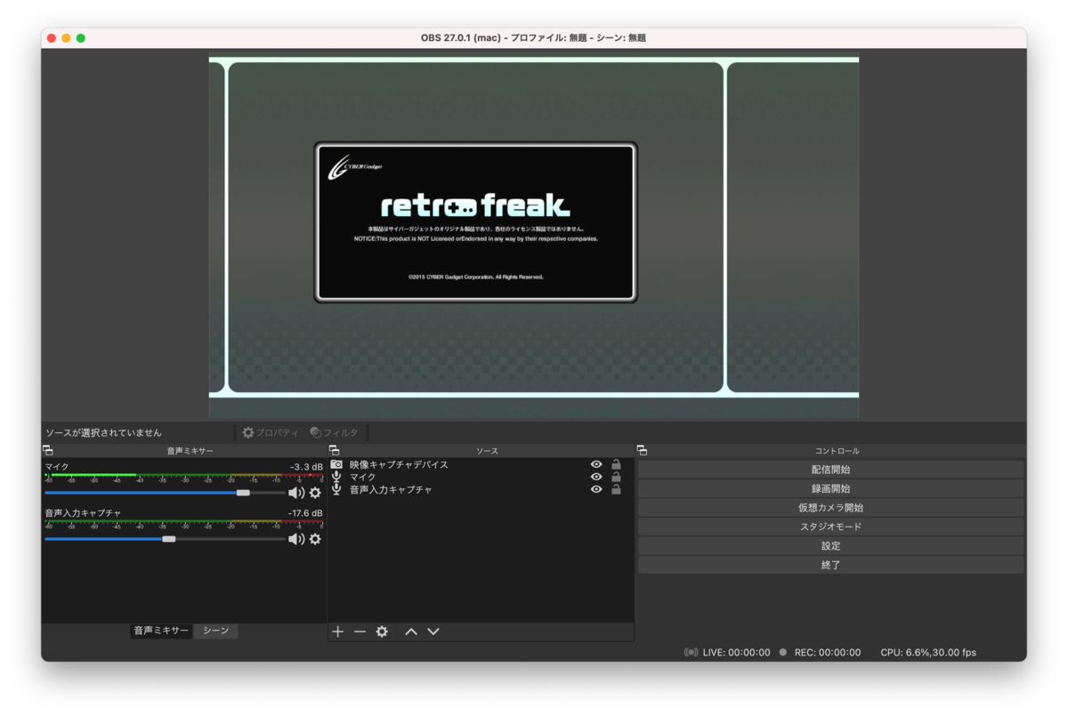The width and height of the screenshot is (1068, 716).
Task: Open 設定 from the controls panel
Action: click(830, 546)
